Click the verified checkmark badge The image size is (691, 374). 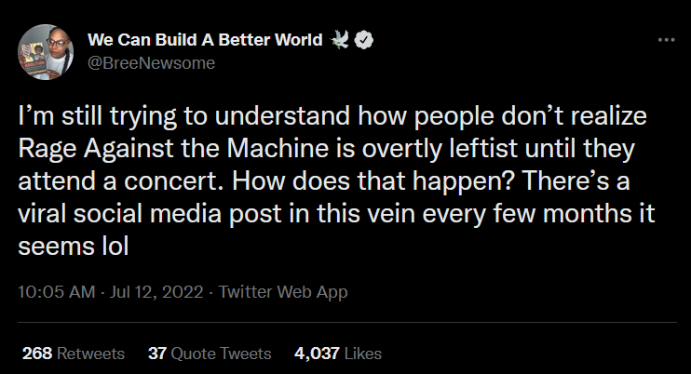tap(368, 40)
